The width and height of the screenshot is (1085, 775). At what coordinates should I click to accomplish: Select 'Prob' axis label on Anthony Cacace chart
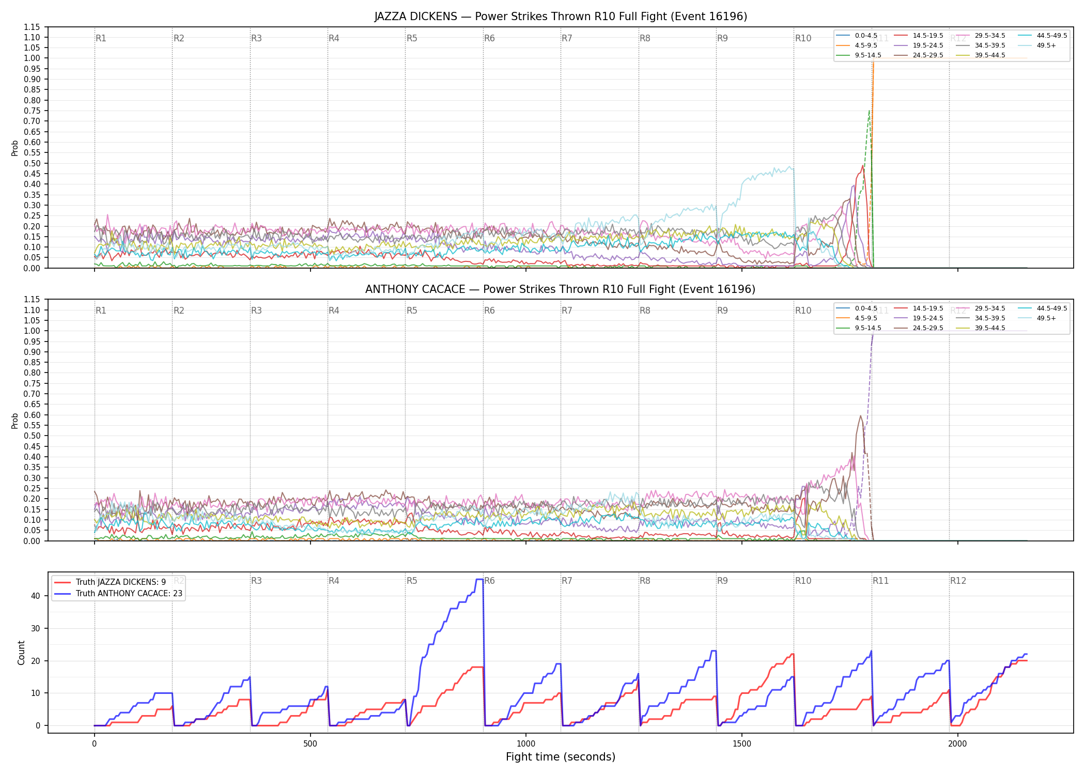click(x=15, y=421)
